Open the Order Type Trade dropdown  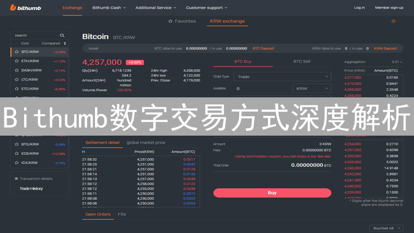(x=282, y=77)
